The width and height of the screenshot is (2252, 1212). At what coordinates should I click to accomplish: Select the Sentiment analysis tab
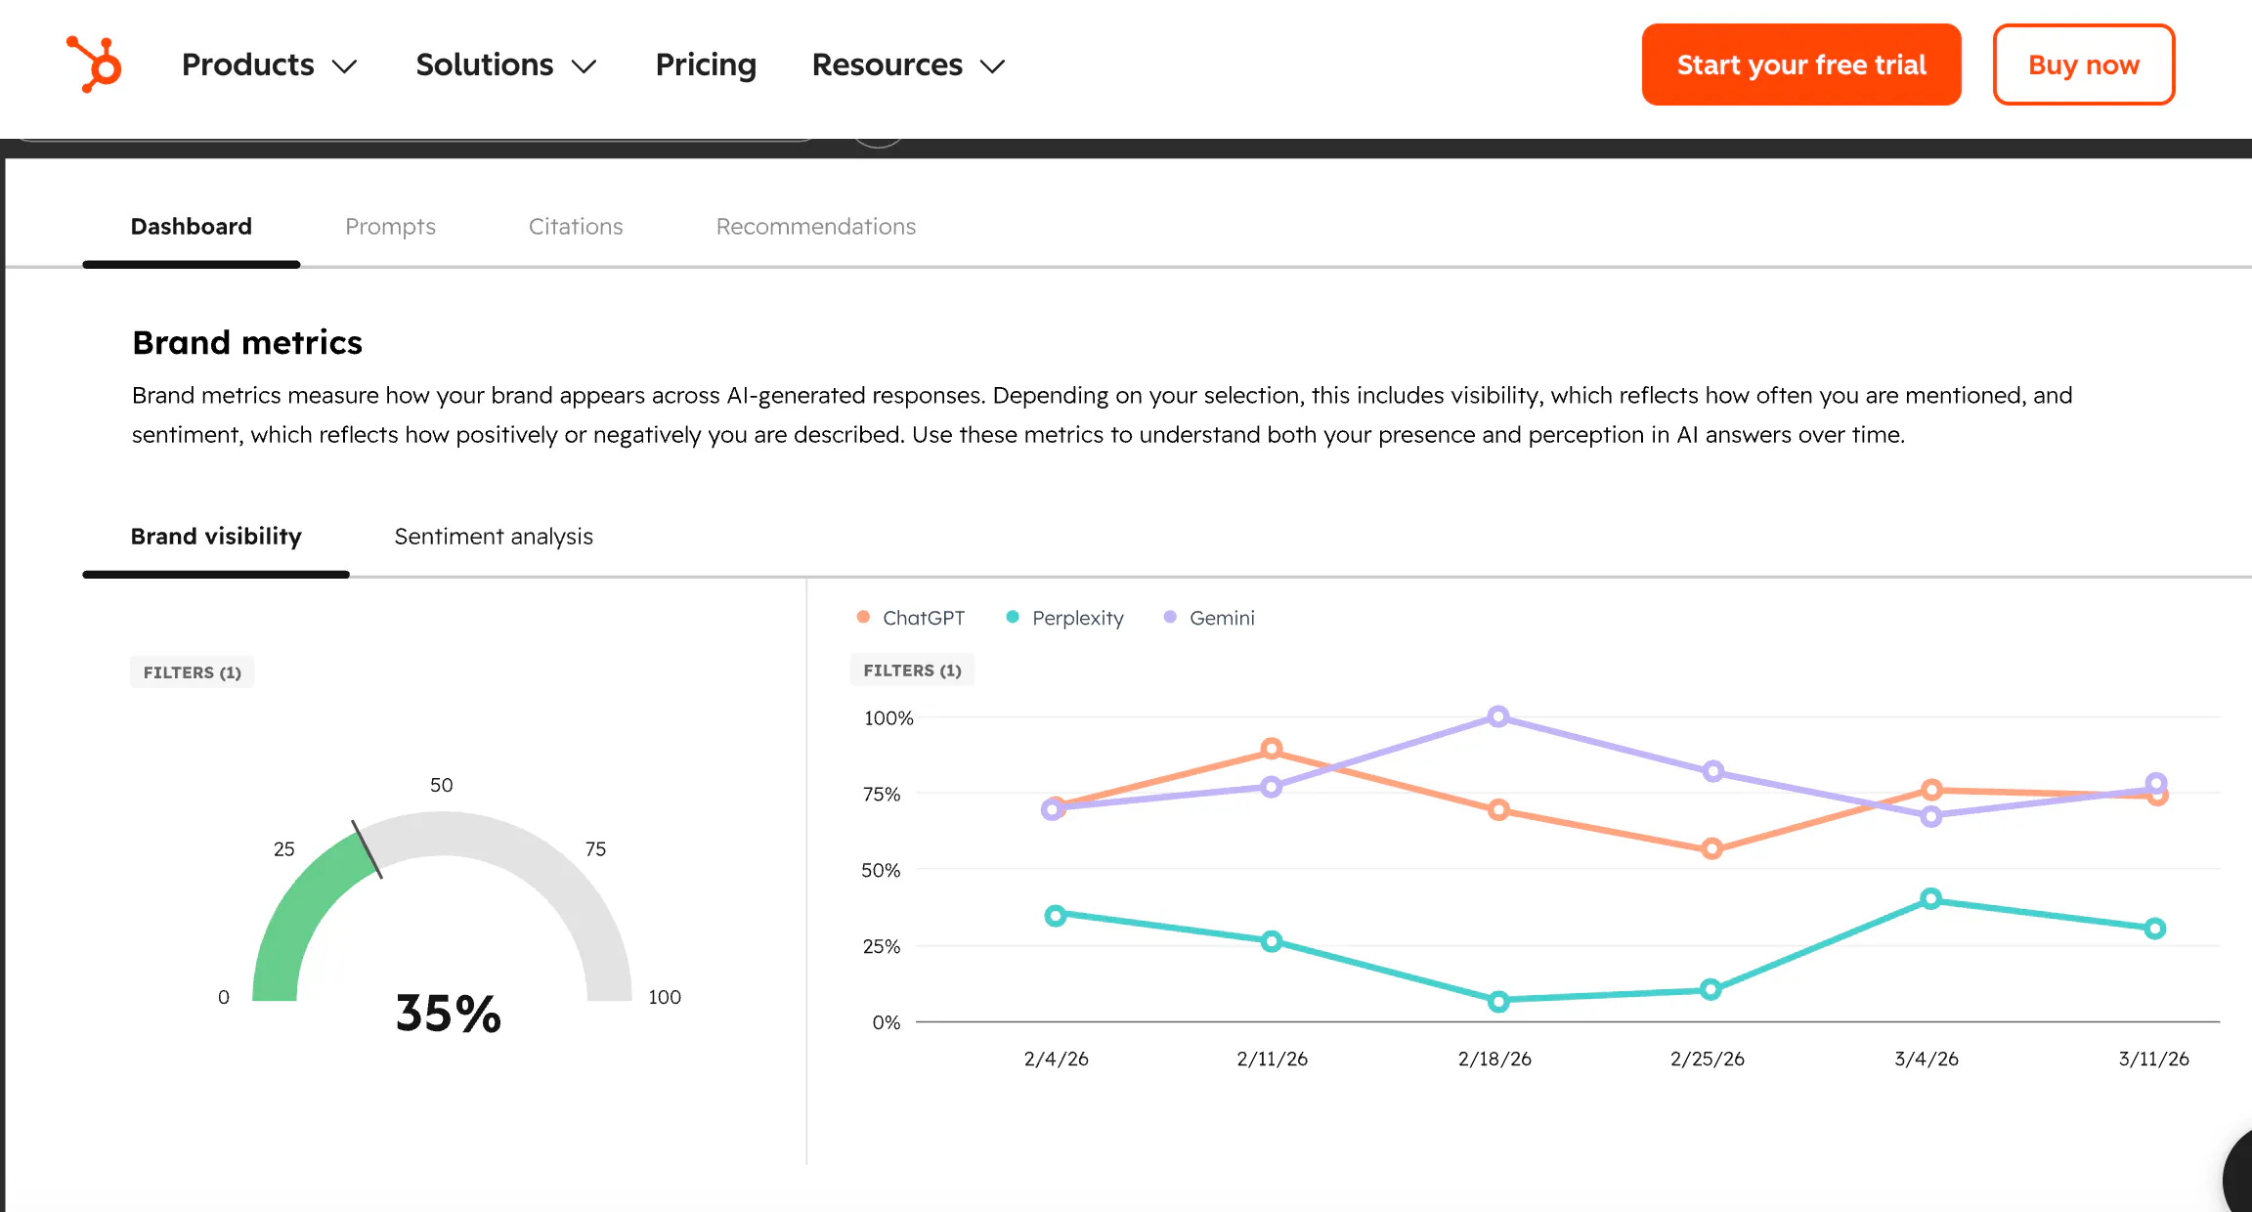click(x=494, y=537)
